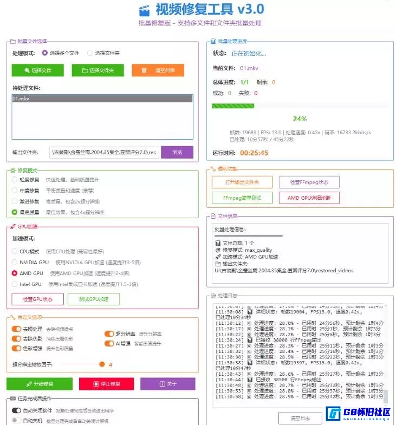Choose 中度修复 repair mode

click(x=15, y=190)
